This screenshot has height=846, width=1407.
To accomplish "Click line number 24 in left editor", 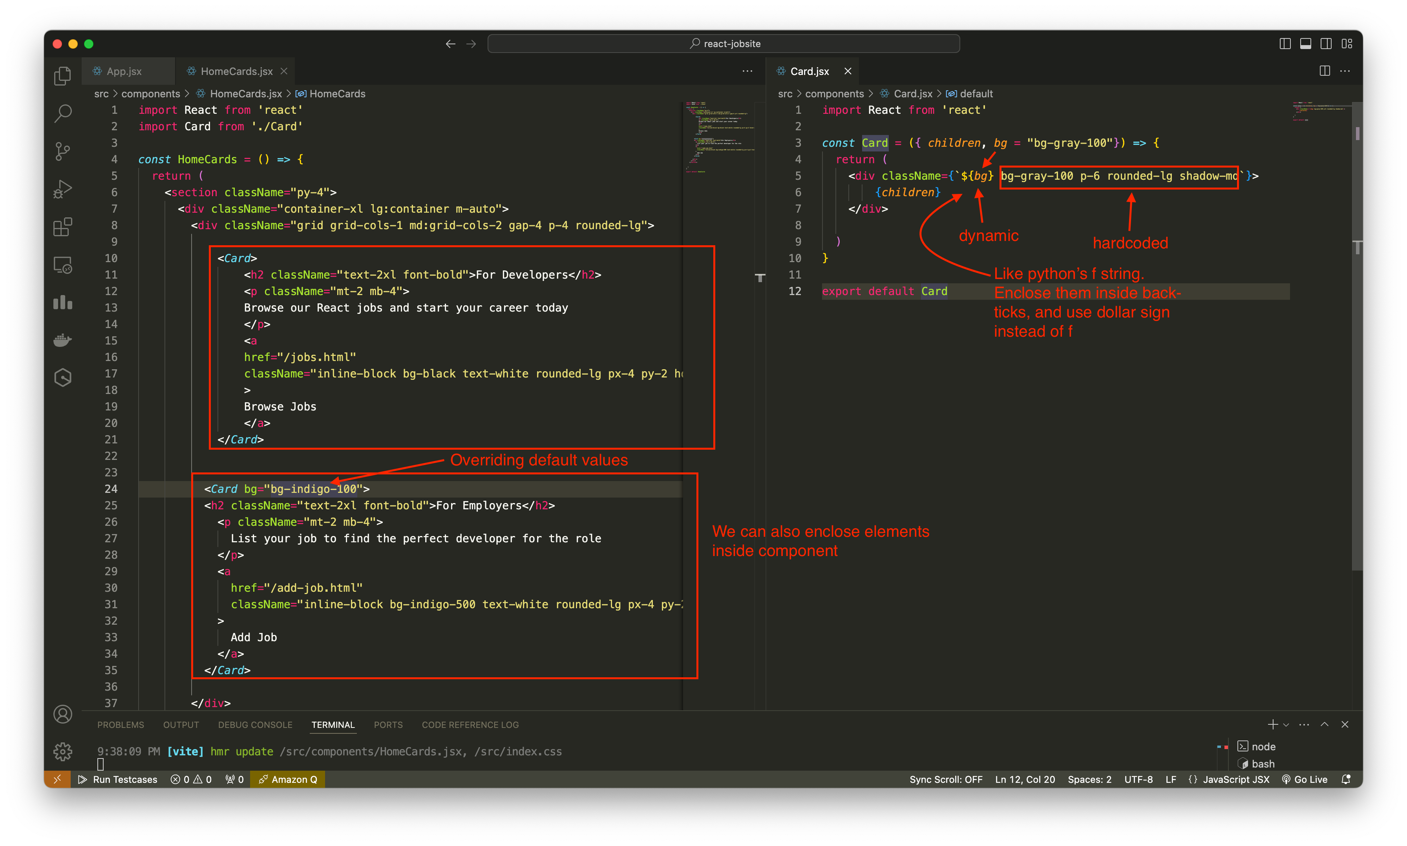I will 111,489.
